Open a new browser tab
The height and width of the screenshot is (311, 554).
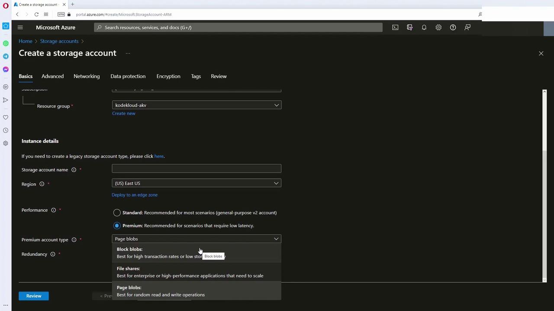pos(72,4)
